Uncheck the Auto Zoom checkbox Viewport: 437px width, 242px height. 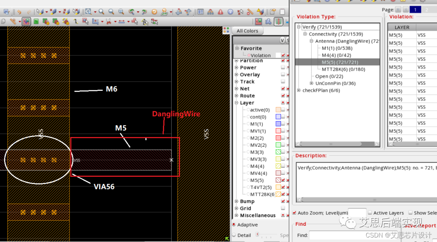[x=294, y=213]
